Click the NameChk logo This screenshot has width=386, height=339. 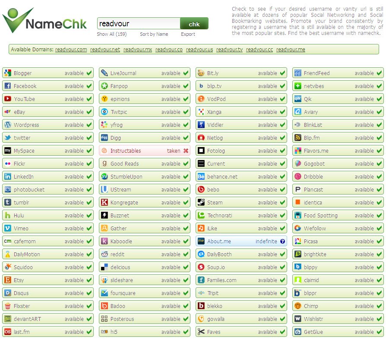tap(44, 21)
